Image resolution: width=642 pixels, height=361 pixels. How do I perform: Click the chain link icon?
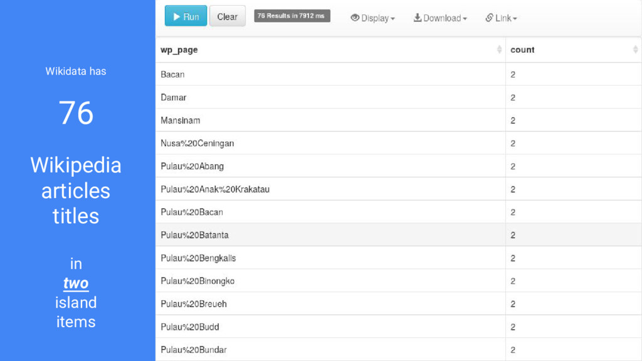click(489, 18)
